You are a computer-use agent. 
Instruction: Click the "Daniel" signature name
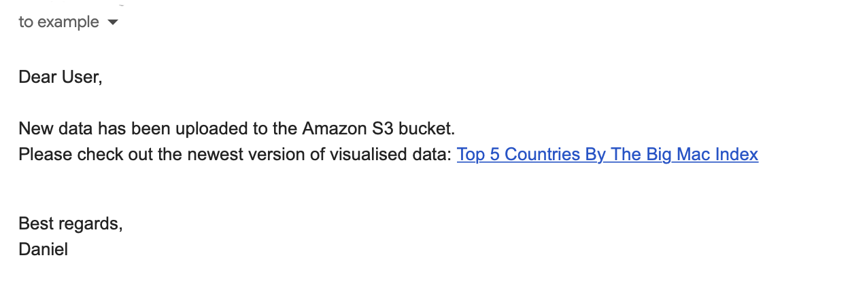pyautogui.click(x=43, y=249)
